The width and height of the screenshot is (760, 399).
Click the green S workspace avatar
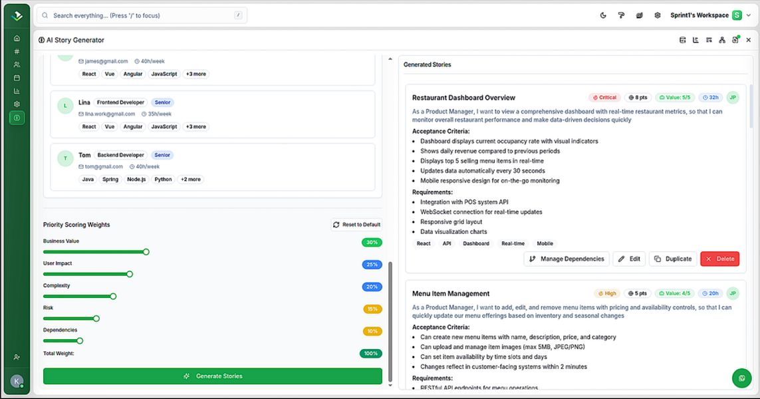point(737,15)
